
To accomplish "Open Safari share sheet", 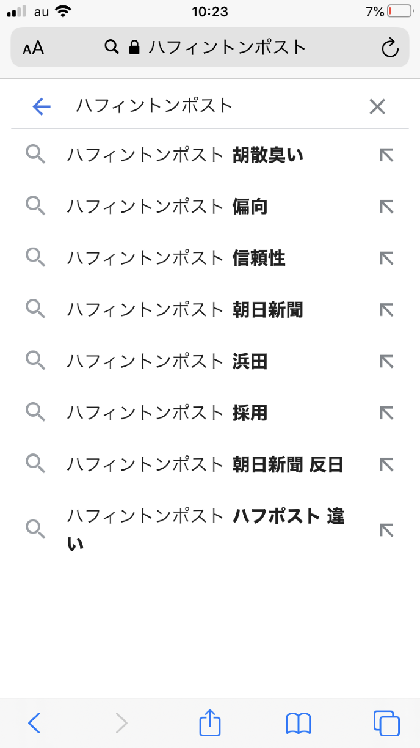I will [x=210, y=724].
